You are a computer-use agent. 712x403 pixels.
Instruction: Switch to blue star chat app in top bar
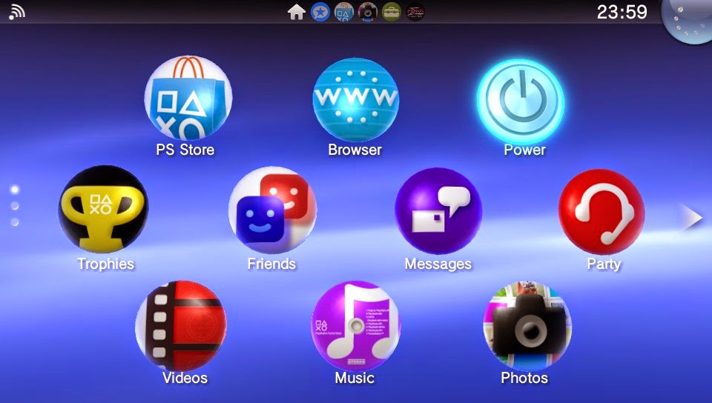pyautogui.click(x=320, y=13)
